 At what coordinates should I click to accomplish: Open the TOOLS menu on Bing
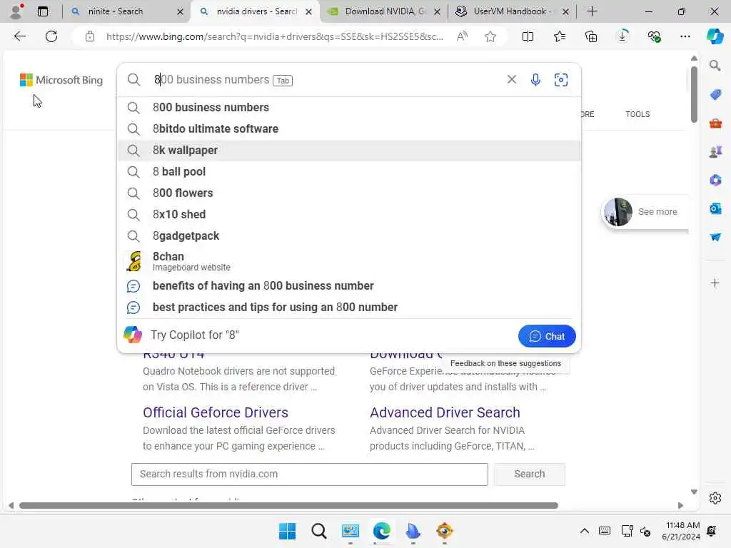pyautogui.click(x=637, y=114)
